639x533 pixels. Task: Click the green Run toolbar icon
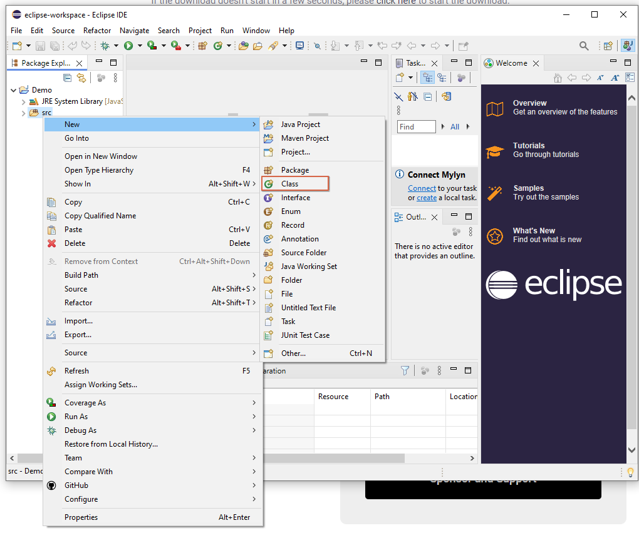coord(128,46)
